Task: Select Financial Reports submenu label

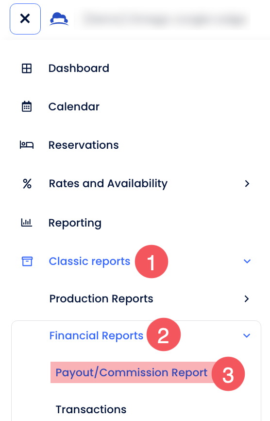Action: point(96,335)
